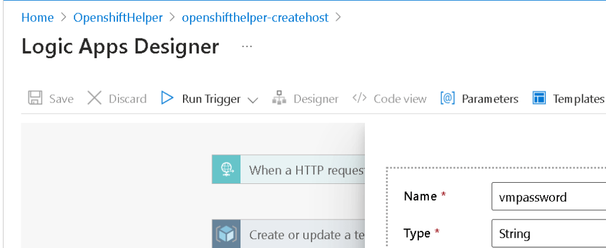The image size is (606, 248).
Task: Switch to Code view
Action: pyautogui.click(x=390, y=98)
